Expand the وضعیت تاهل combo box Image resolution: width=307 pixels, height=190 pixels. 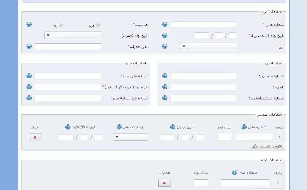click(x=117, y=137)
